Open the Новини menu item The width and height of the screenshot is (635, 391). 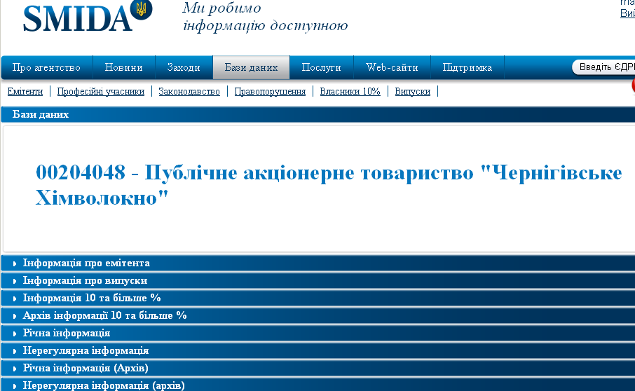124,67
